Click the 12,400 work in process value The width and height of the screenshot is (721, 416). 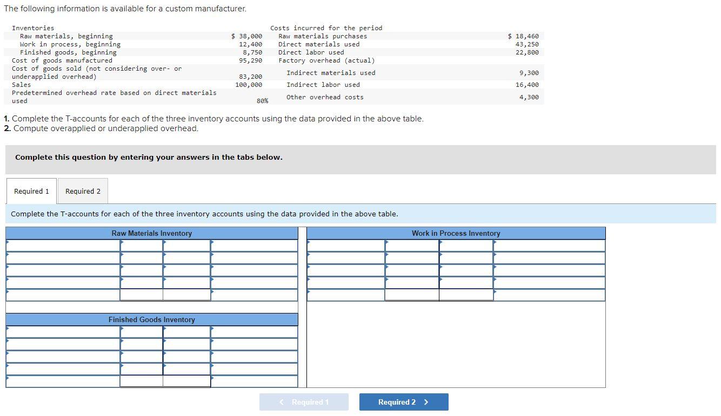coord(250,44)
